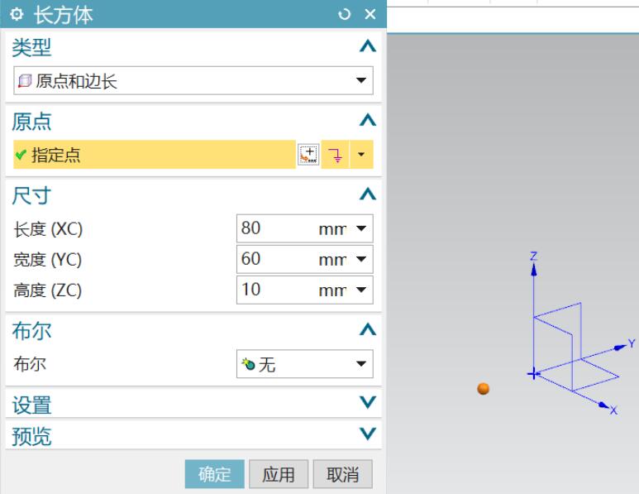This screenshot has height=494, width=639.
Task: Open the 原点和边长 type dropdown
Action: click(193, 81)
